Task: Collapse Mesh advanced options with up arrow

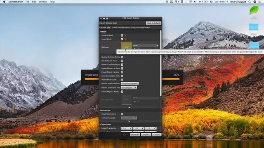Action: [x=129, y=107]
